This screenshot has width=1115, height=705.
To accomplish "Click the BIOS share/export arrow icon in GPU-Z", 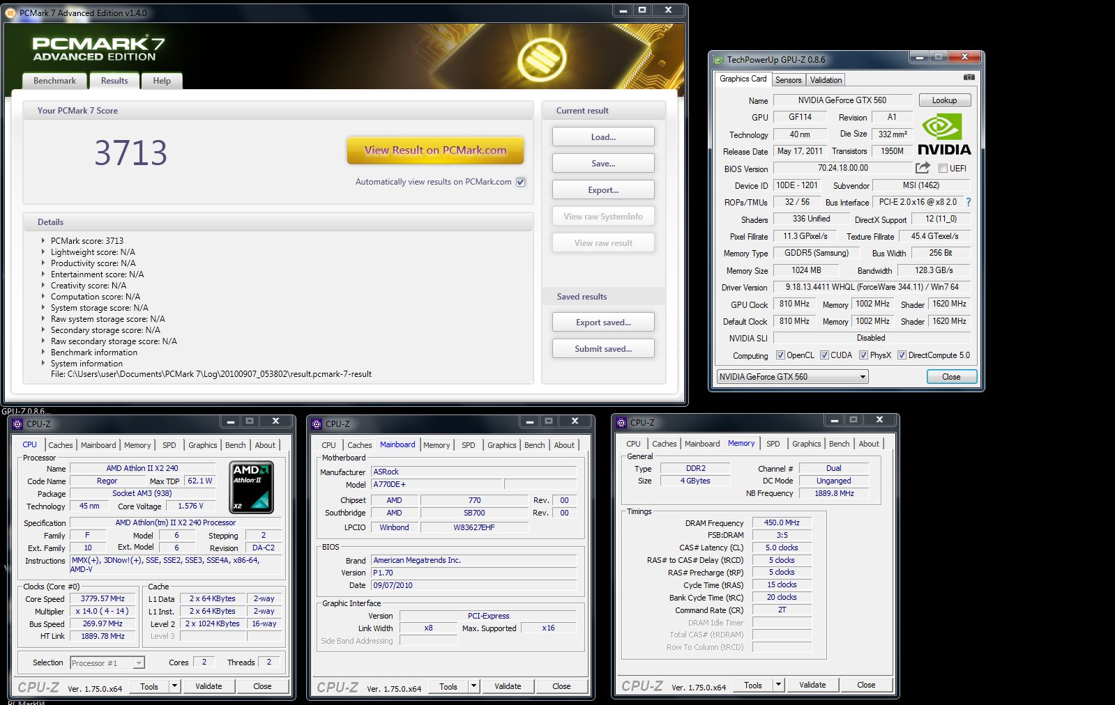I will point(923,168).
